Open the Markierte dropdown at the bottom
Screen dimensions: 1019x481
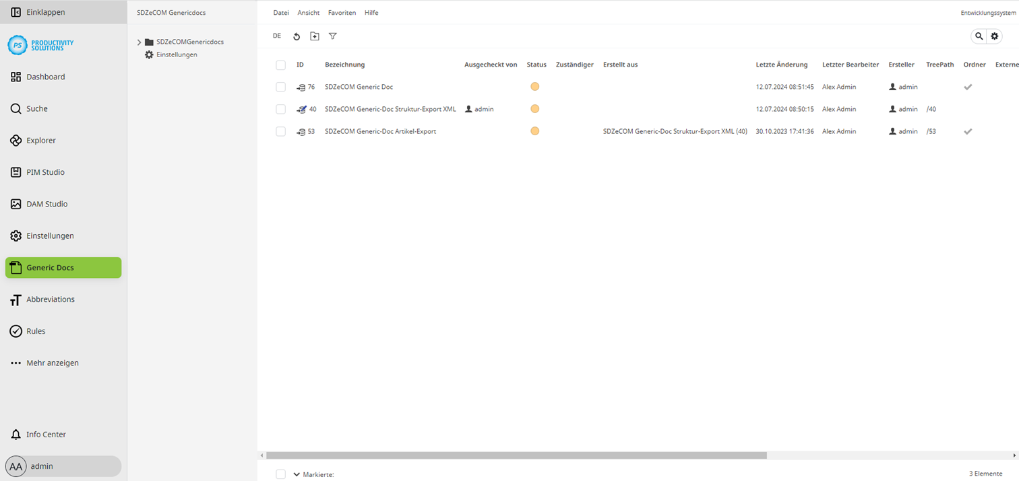tap(297, 474)
